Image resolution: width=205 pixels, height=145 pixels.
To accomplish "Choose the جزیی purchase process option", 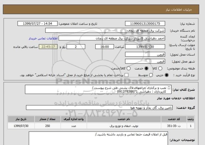I will 167,75.
